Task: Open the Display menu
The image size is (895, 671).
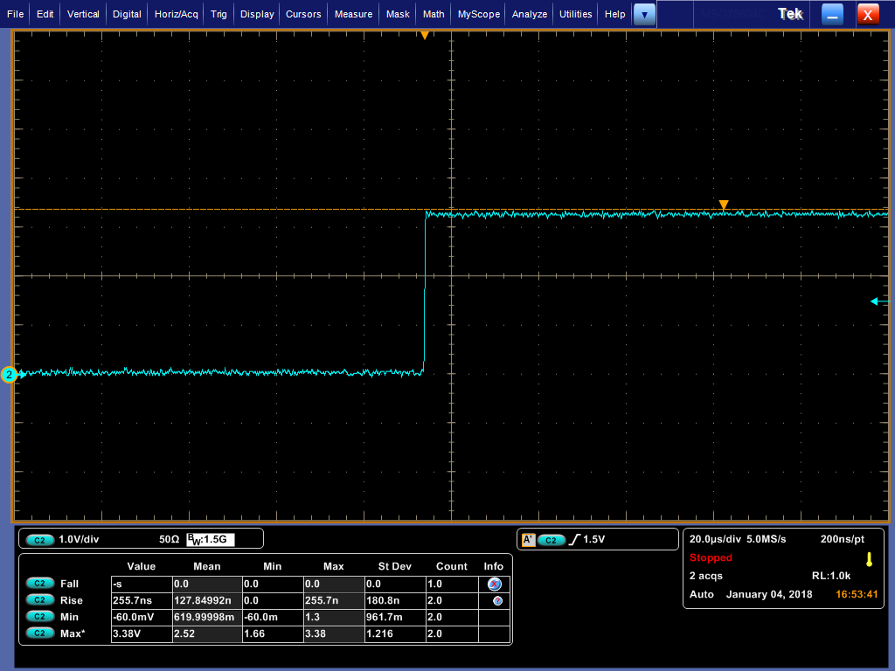Action: [257, 14]
